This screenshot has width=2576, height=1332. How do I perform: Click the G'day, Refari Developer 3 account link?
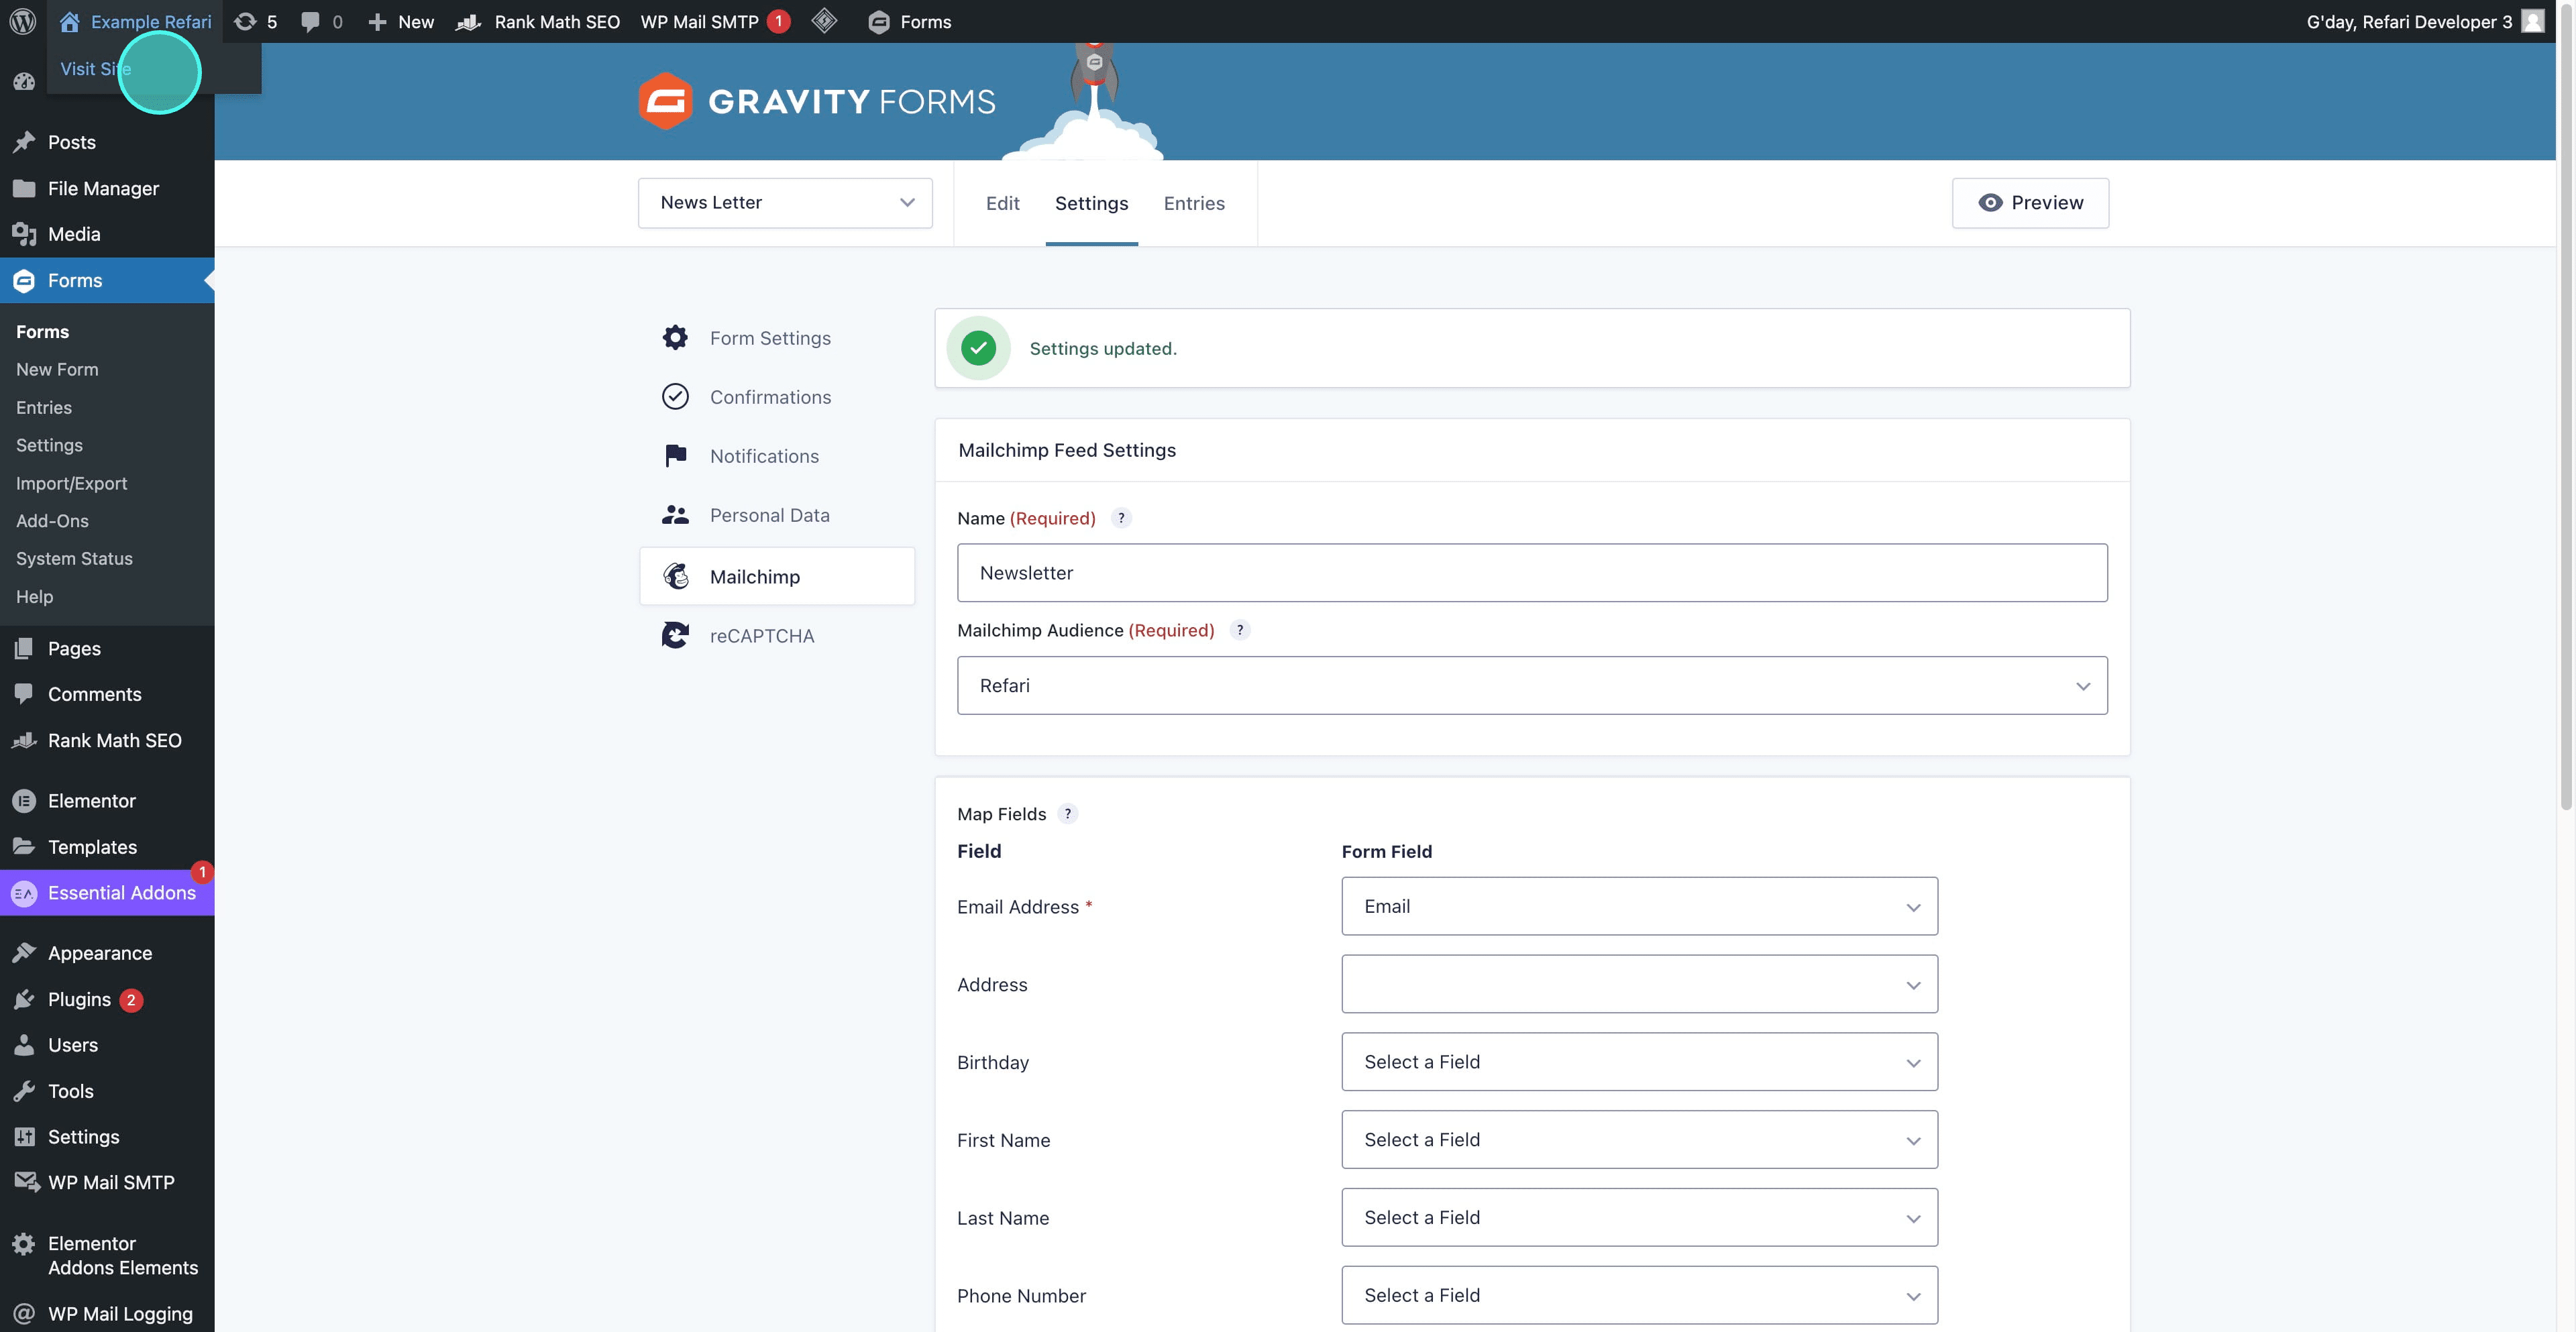(2409, 21)
